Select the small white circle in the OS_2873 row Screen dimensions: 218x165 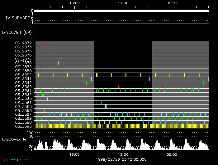click(x=40, y=47)
